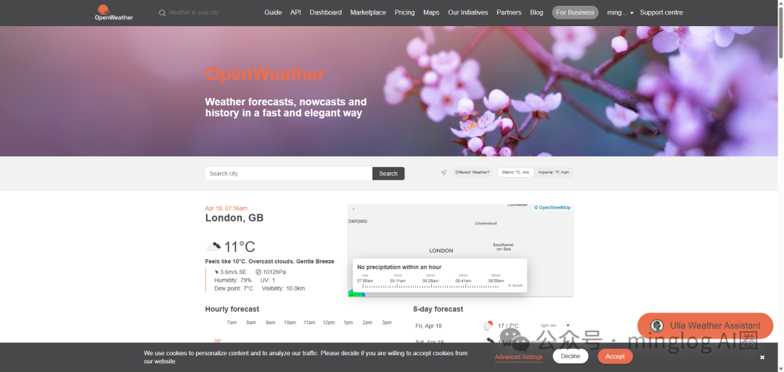Screen dimensions: 784x372
Task: Click the 'Apr 18, 07:56am' timestamp
Action: (226, 209)
